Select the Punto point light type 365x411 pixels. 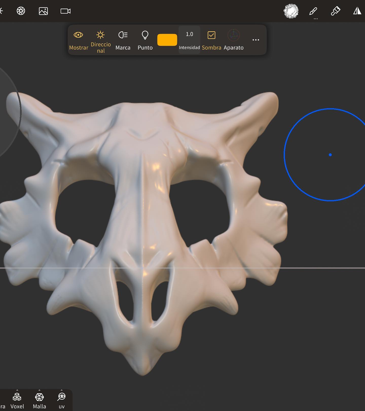[145, 40]
